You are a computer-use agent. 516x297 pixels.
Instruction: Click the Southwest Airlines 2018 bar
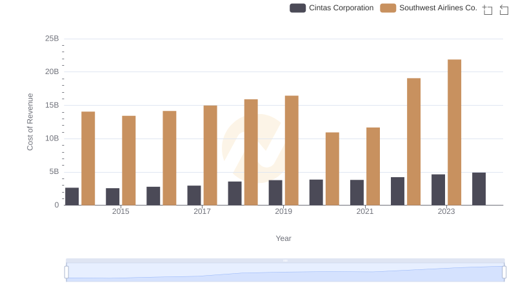coord(251,152)
